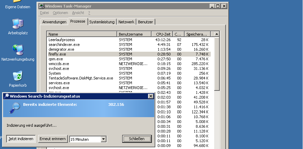Click the 43:12:26 CPU time value
The image size is (303, 149).
(163, 40)
